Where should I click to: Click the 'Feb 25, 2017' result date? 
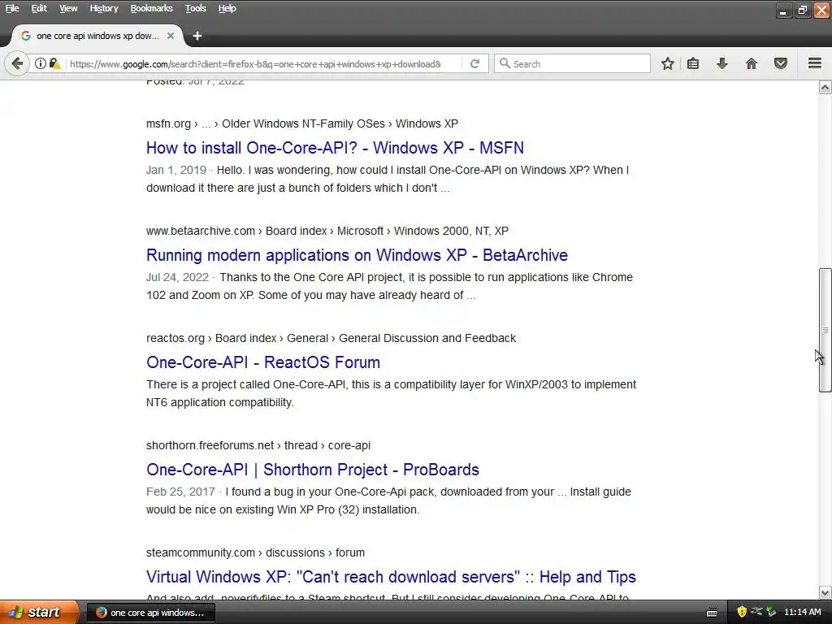[x=180, y=492]
